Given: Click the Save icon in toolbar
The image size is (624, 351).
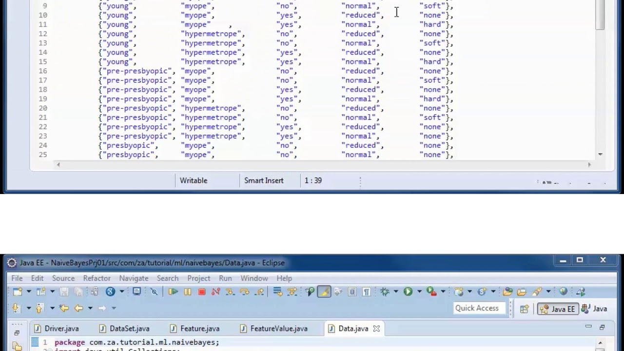Looking at the screenshot, I should 64,292.
